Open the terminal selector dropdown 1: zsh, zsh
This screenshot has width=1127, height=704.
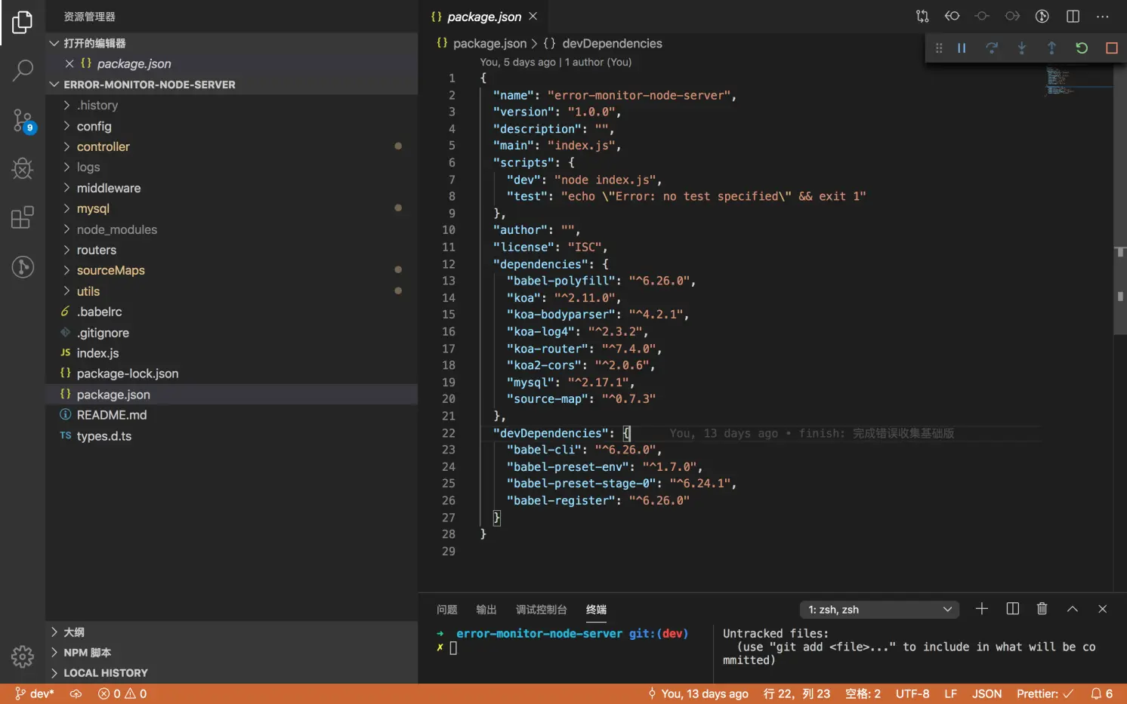coord(879,610)
